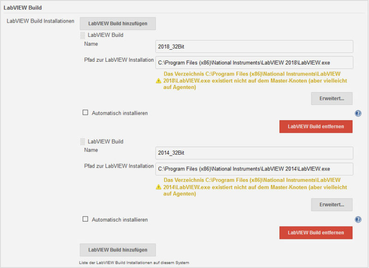Expand Erweitert options for the 2014_32Bit build
The image size is (369, 268).
point(332,205)
